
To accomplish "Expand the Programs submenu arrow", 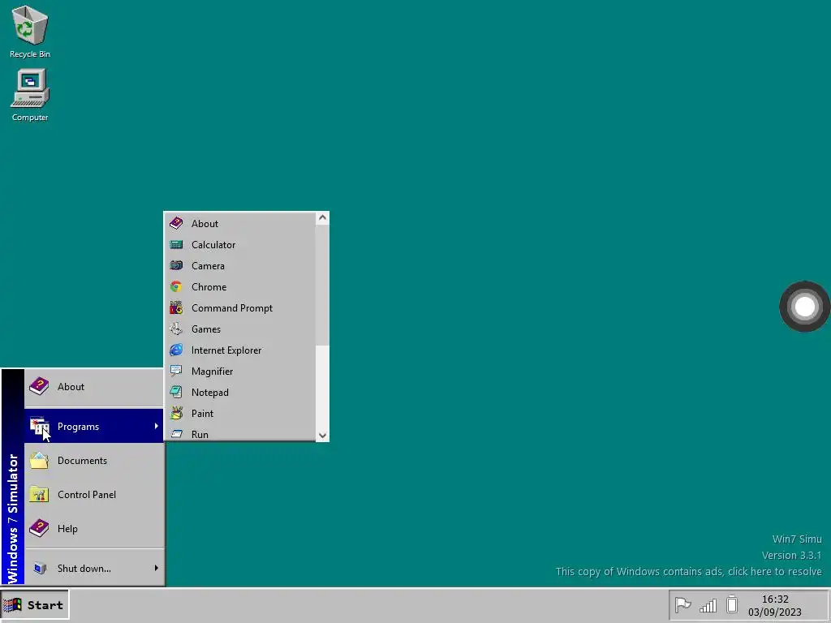I will [156, 426].
